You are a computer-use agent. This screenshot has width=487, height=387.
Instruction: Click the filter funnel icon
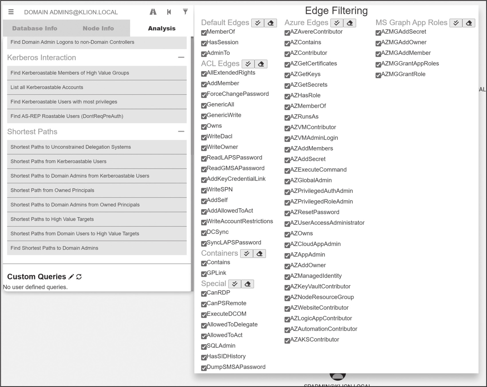(x=185, y=12)
